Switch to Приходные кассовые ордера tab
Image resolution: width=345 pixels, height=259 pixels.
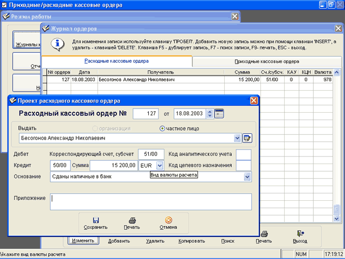[266, 62]
